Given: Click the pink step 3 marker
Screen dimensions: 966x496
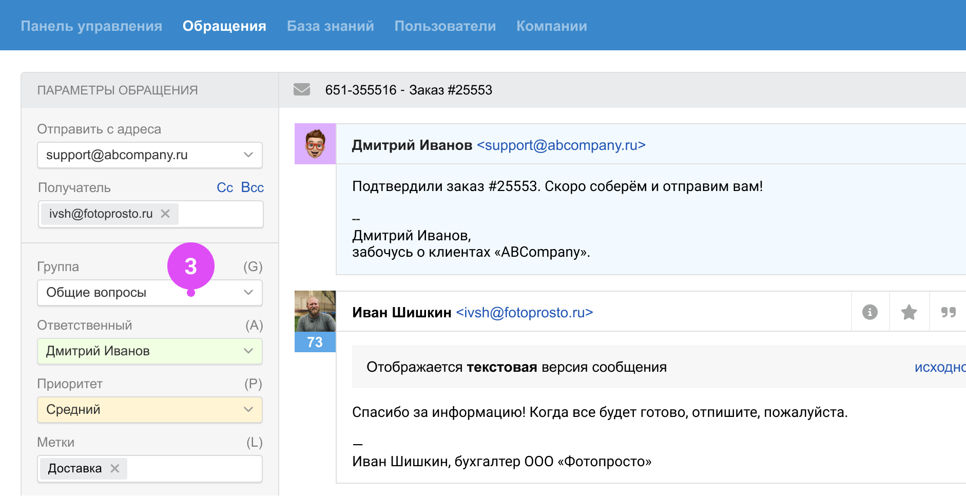Looking at the screenshot, I should point(190,266).
